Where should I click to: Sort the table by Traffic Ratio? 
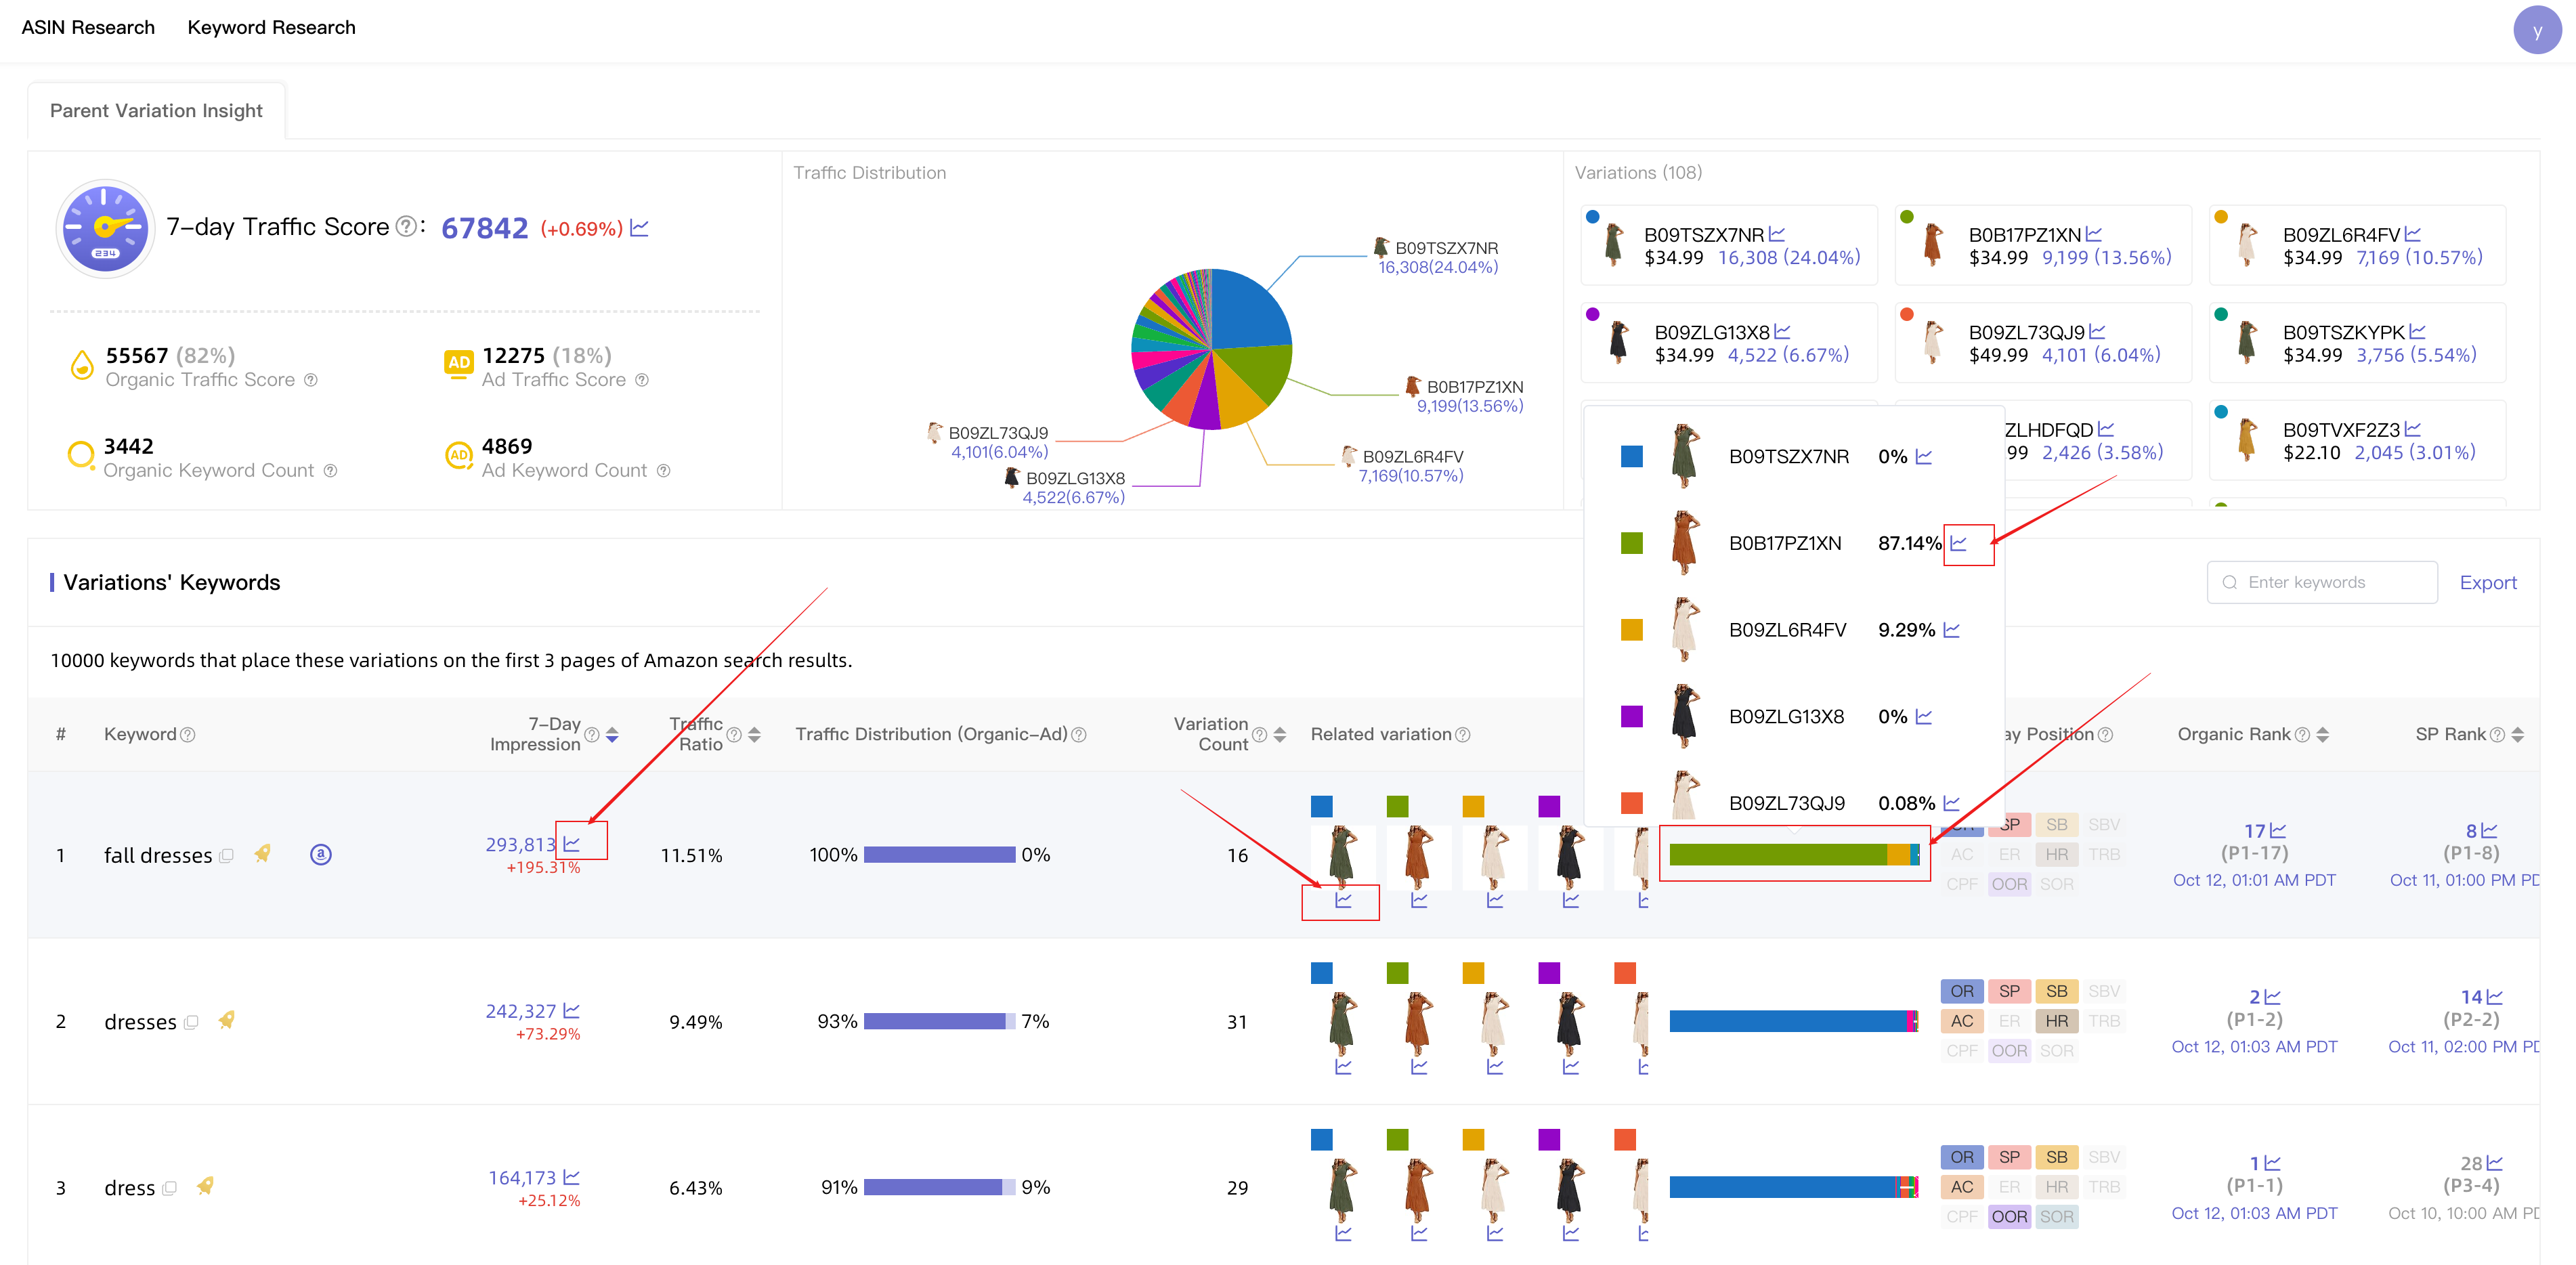754,734
